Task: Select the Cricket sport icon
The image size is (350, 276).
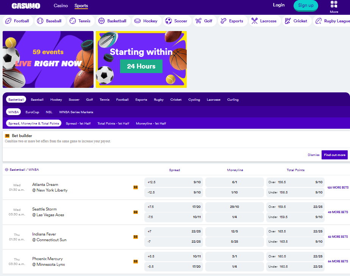Action: pyautogui.click(x=287, y=21)
